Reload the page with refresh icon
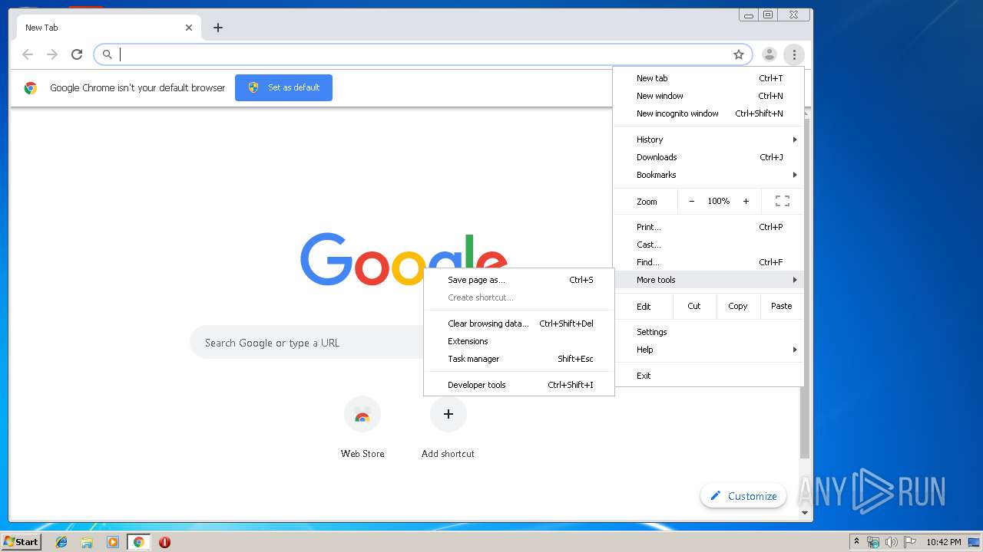The image size is (983, 552). point(77,54)
